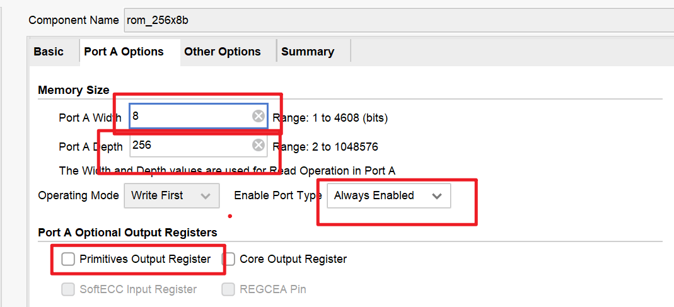The image size is (674, 307).
Task: Open the Enable Port Type dropdown
Action: (x=388, y=196)
